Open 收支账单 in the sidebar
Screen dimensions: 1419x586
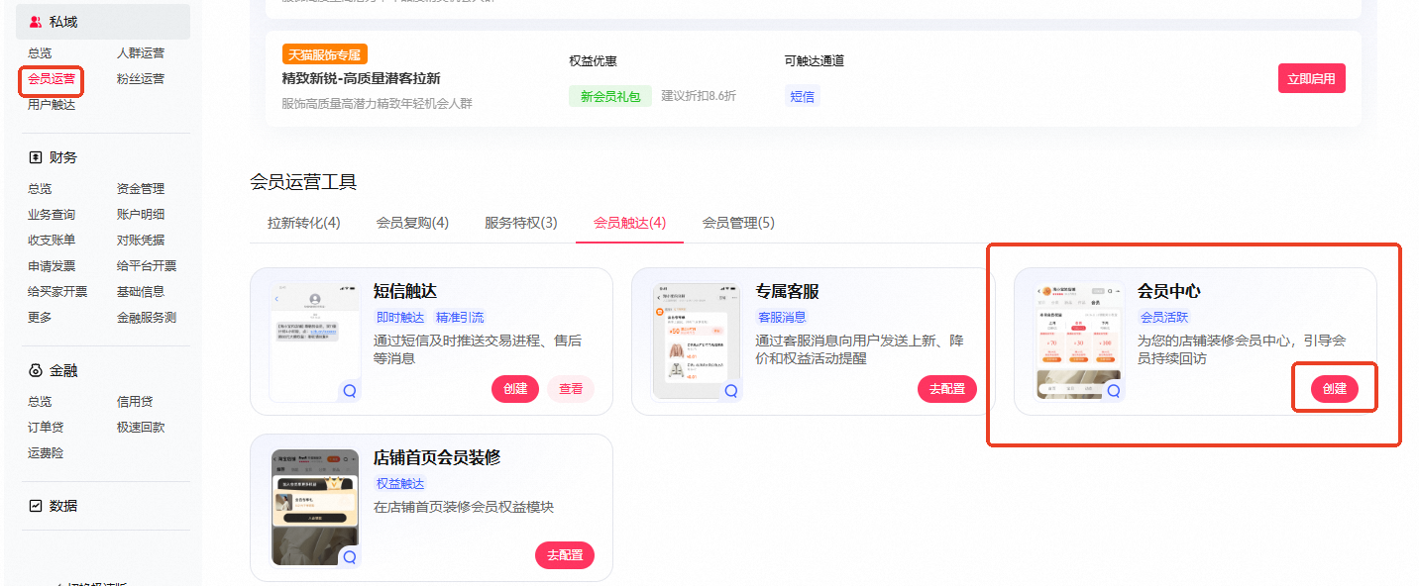[x=52, y=241]
